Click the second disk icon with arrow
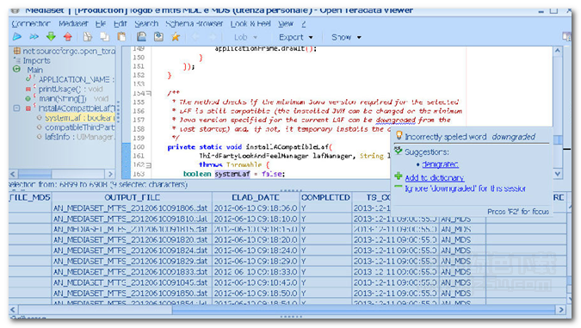The height and width of the screenshot is (328, 581). [158, 37]
